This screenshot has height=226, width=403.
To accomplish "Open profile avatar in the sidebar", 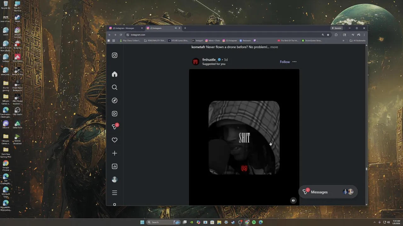I will 115,180.
